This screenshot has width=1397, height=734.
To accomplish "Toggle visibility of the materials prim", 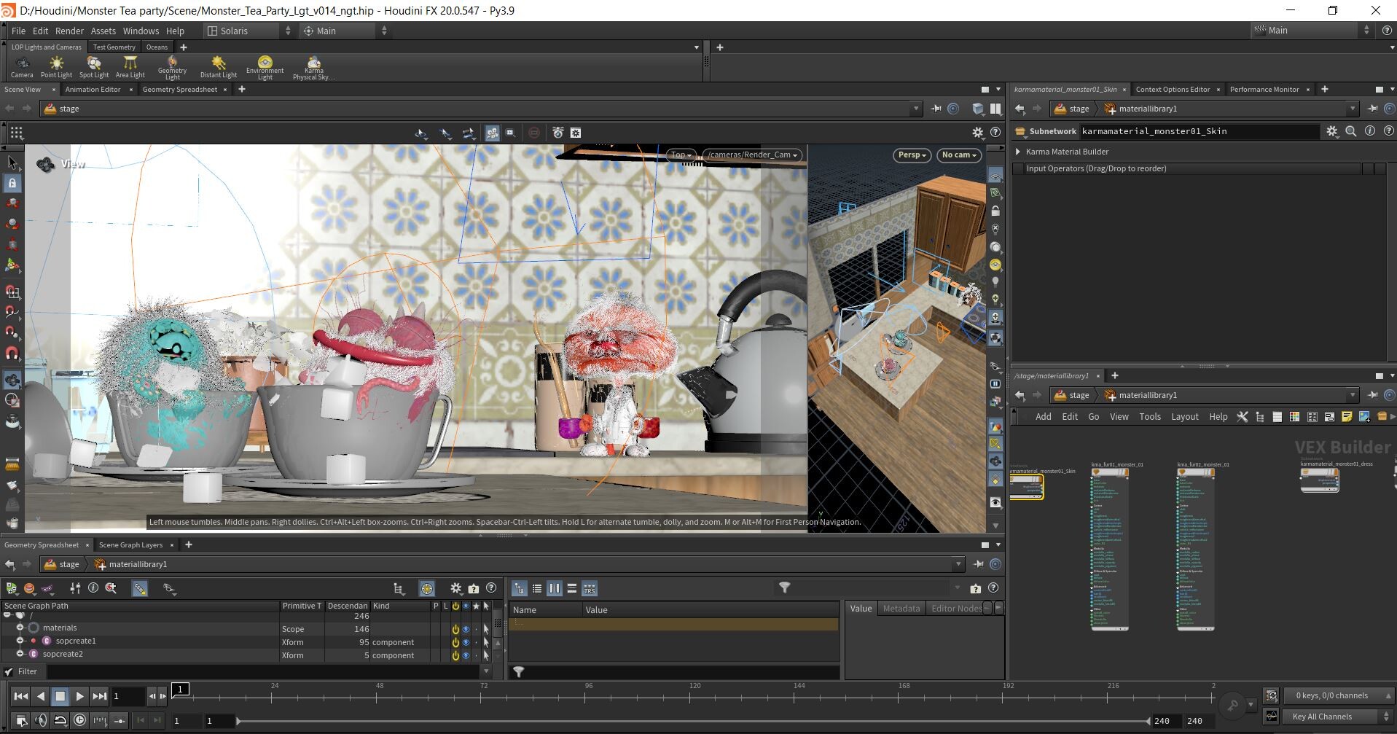I will click(x=466, y=629).
